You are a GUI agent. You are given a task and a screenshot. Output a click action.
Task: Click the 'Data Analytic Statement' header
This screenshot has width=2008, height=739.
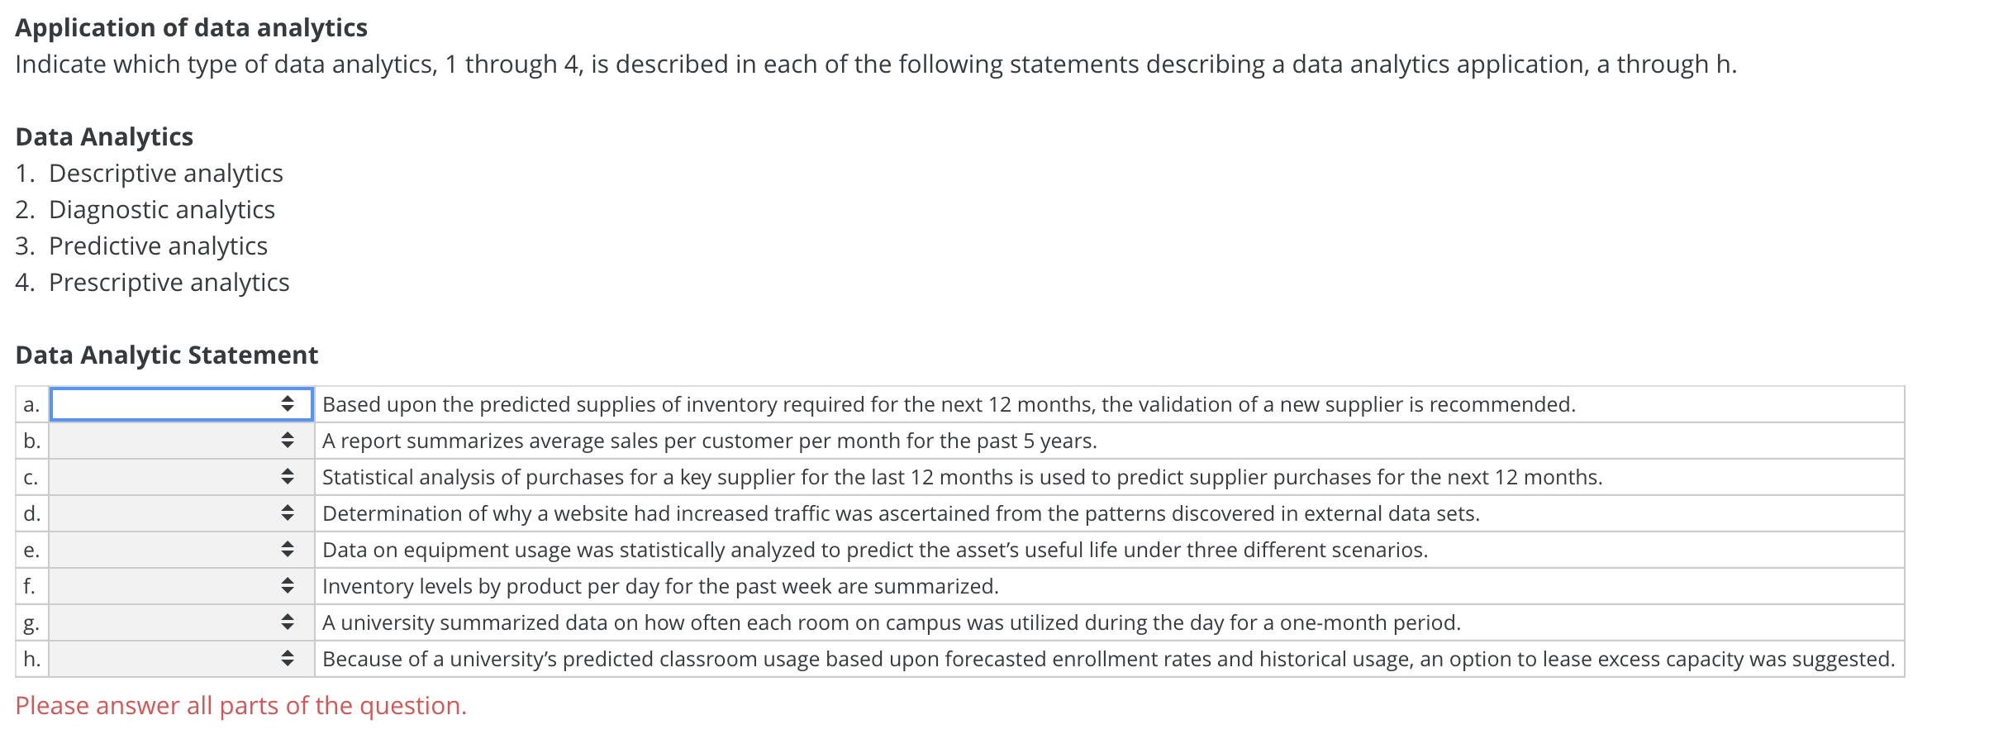(x=167, y=355)
